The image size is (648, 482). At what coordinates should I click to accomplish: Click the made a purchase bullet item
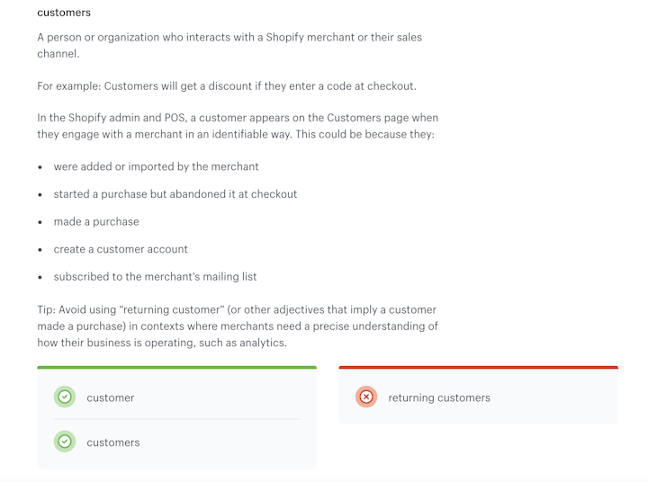click(96, 222)
